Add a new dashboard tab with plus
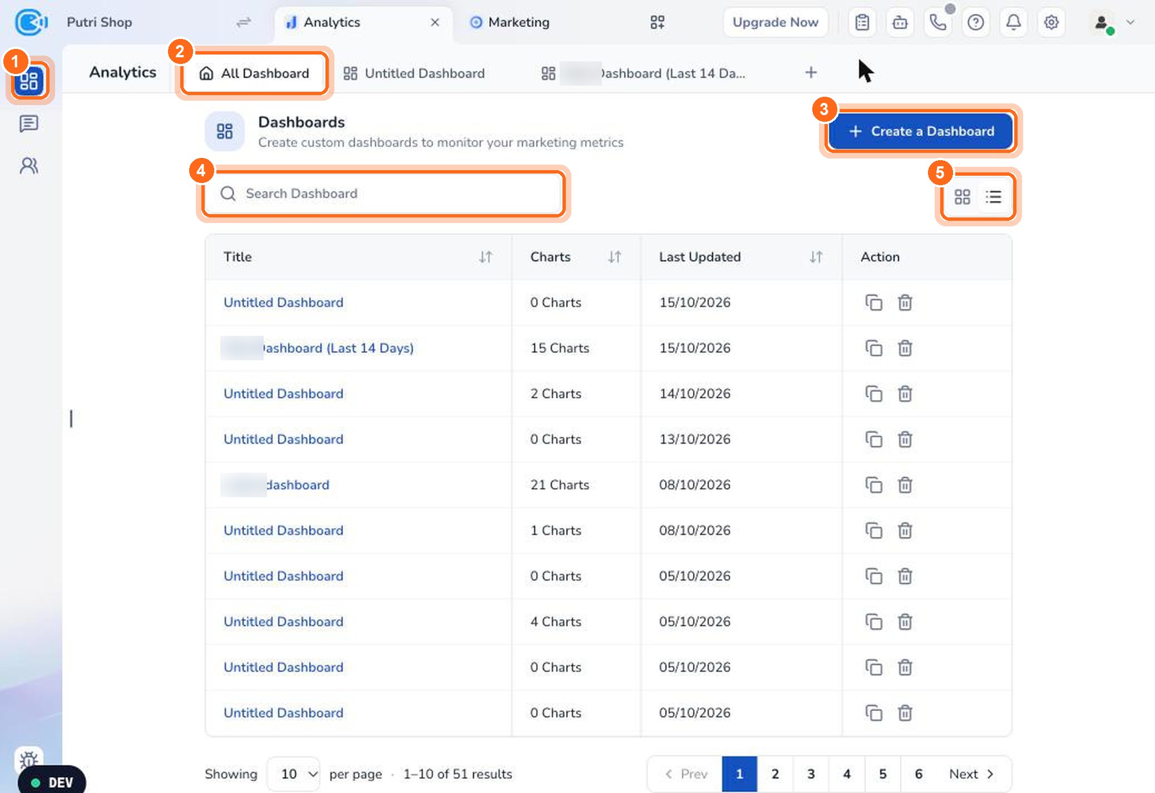The image size is (1155, 793). (x=811, y=72)
